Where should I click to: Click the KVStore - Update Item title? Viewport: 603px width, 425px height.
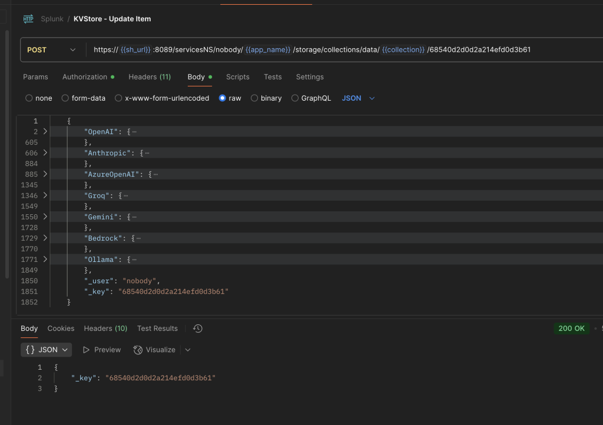pyautogui.click(x=112, y=19)
